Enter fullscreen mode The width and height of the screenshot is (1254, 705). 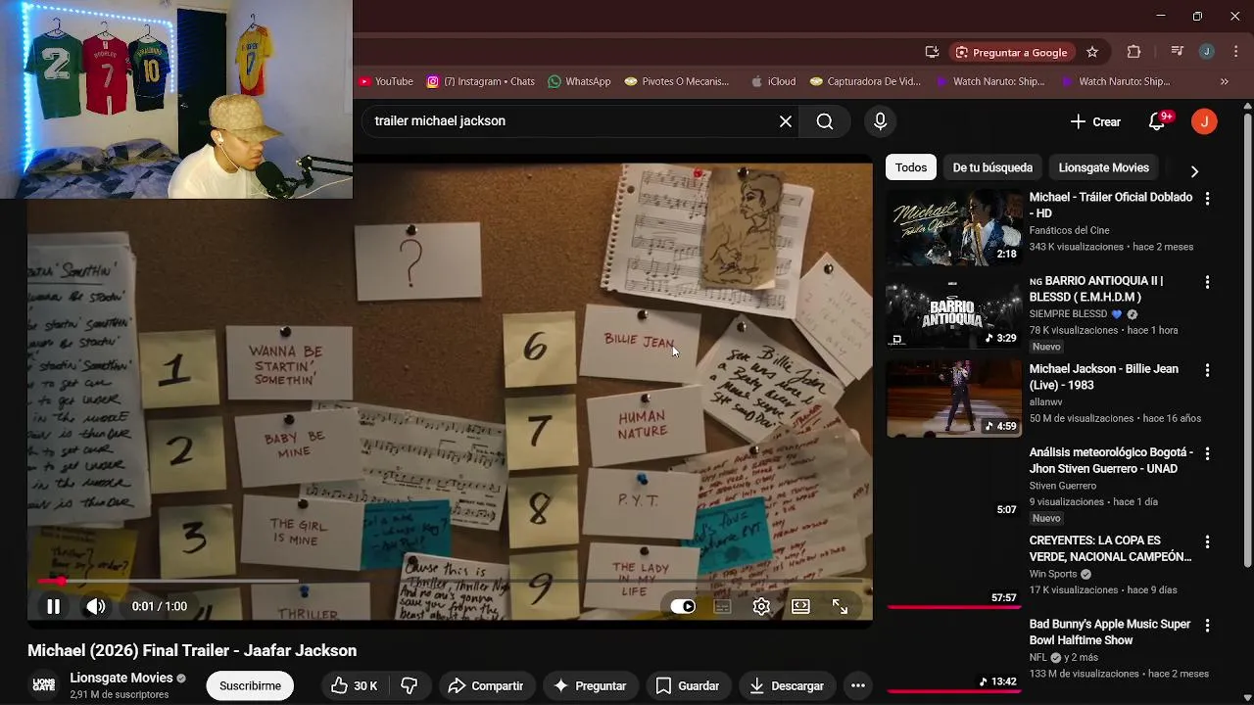pyautogui.click(x=840, y=606)
